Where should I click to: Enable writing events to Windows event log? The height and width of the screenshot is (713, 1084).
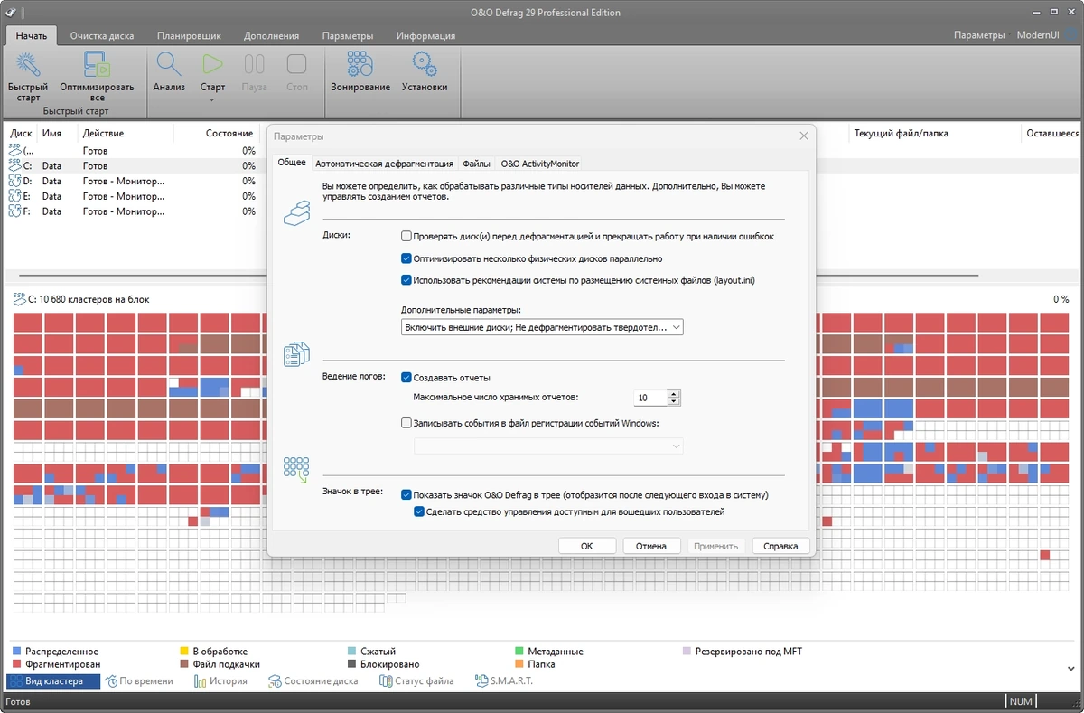[x=406, y=422]
